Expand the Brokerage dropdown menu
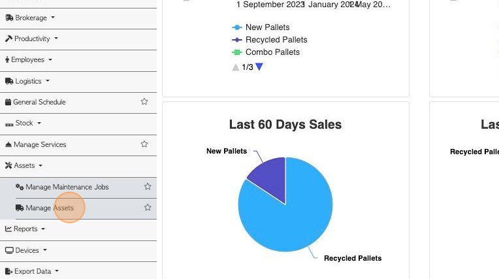Viewport: 499px width, 279px height. click(30, 18)
